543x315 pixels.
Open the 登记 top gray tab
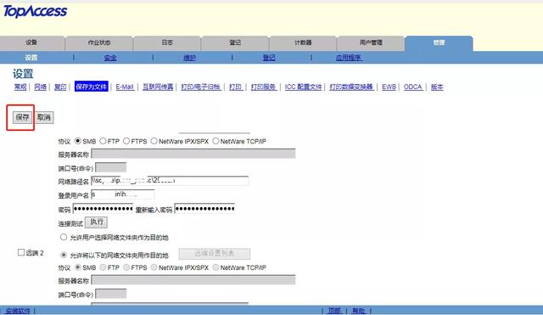point(235,42)
